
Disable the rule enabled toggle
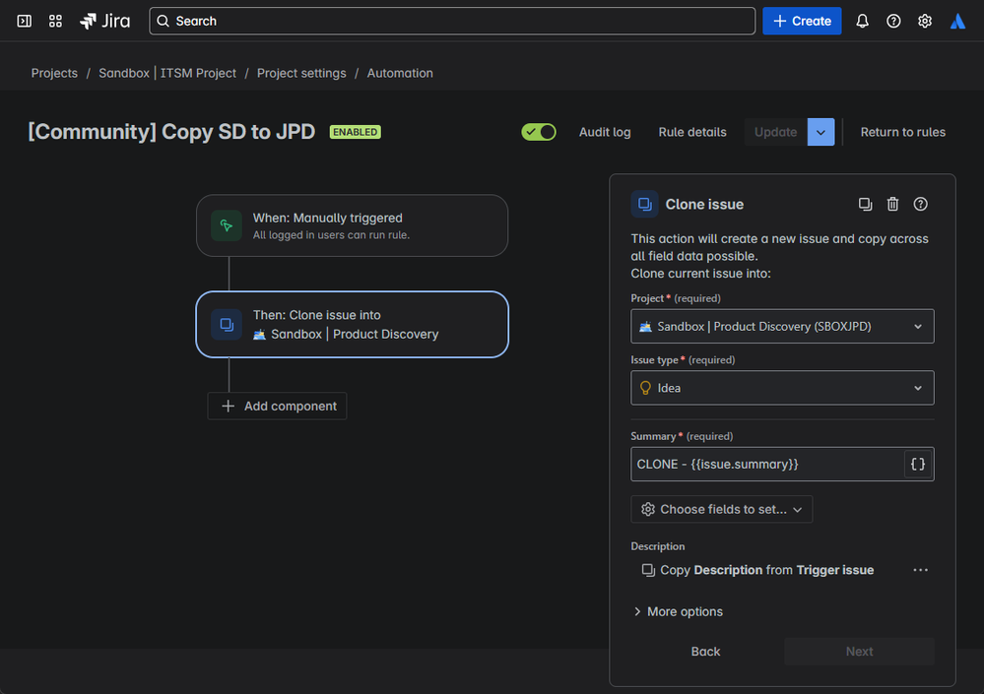[539, 132]
